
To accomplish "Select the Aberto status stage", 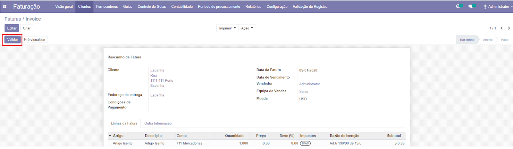I will coord(487,40).
